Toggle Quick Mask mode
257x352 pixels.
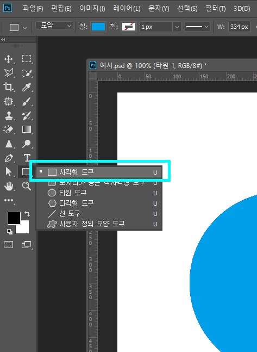tap(9, 244)
